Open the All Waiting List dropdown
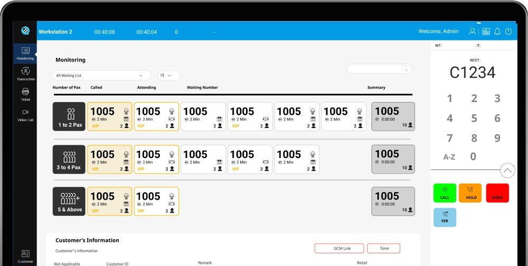528x266 pixels. point(101,75)
